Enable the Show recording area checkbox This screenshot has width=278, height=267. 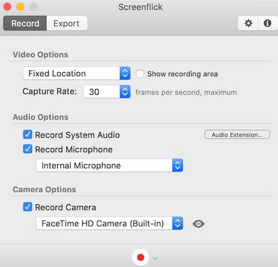pos(140,74)
